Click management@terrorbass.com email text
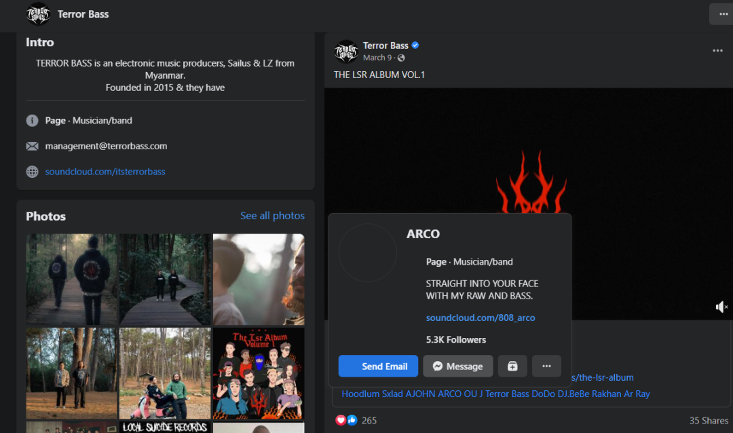 pyautogui.click(x=106, y=146)
